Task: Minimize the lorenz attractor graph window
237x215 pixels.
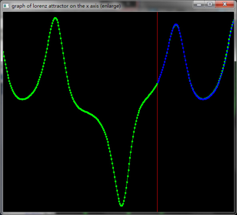Action: [x=199, y=5]
